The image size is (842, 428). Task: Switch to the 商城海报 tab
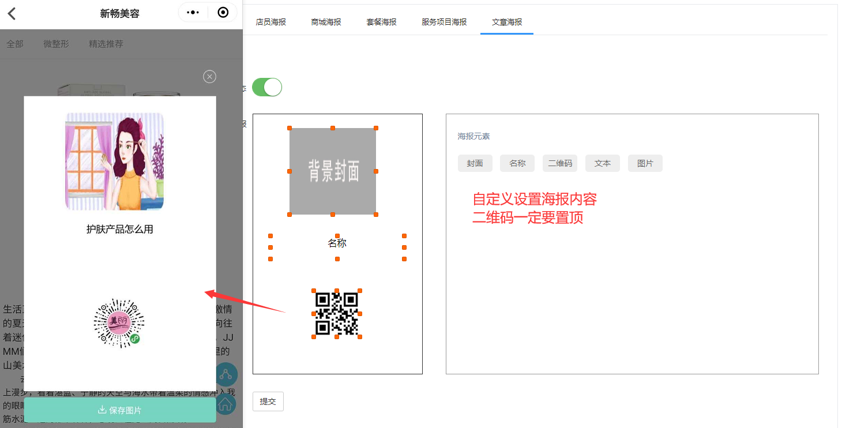(326, 22)
